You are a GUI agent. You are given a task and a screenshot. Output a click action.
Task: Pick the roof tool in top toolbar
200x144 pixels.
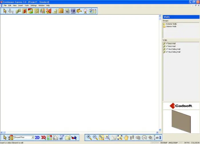49,11
